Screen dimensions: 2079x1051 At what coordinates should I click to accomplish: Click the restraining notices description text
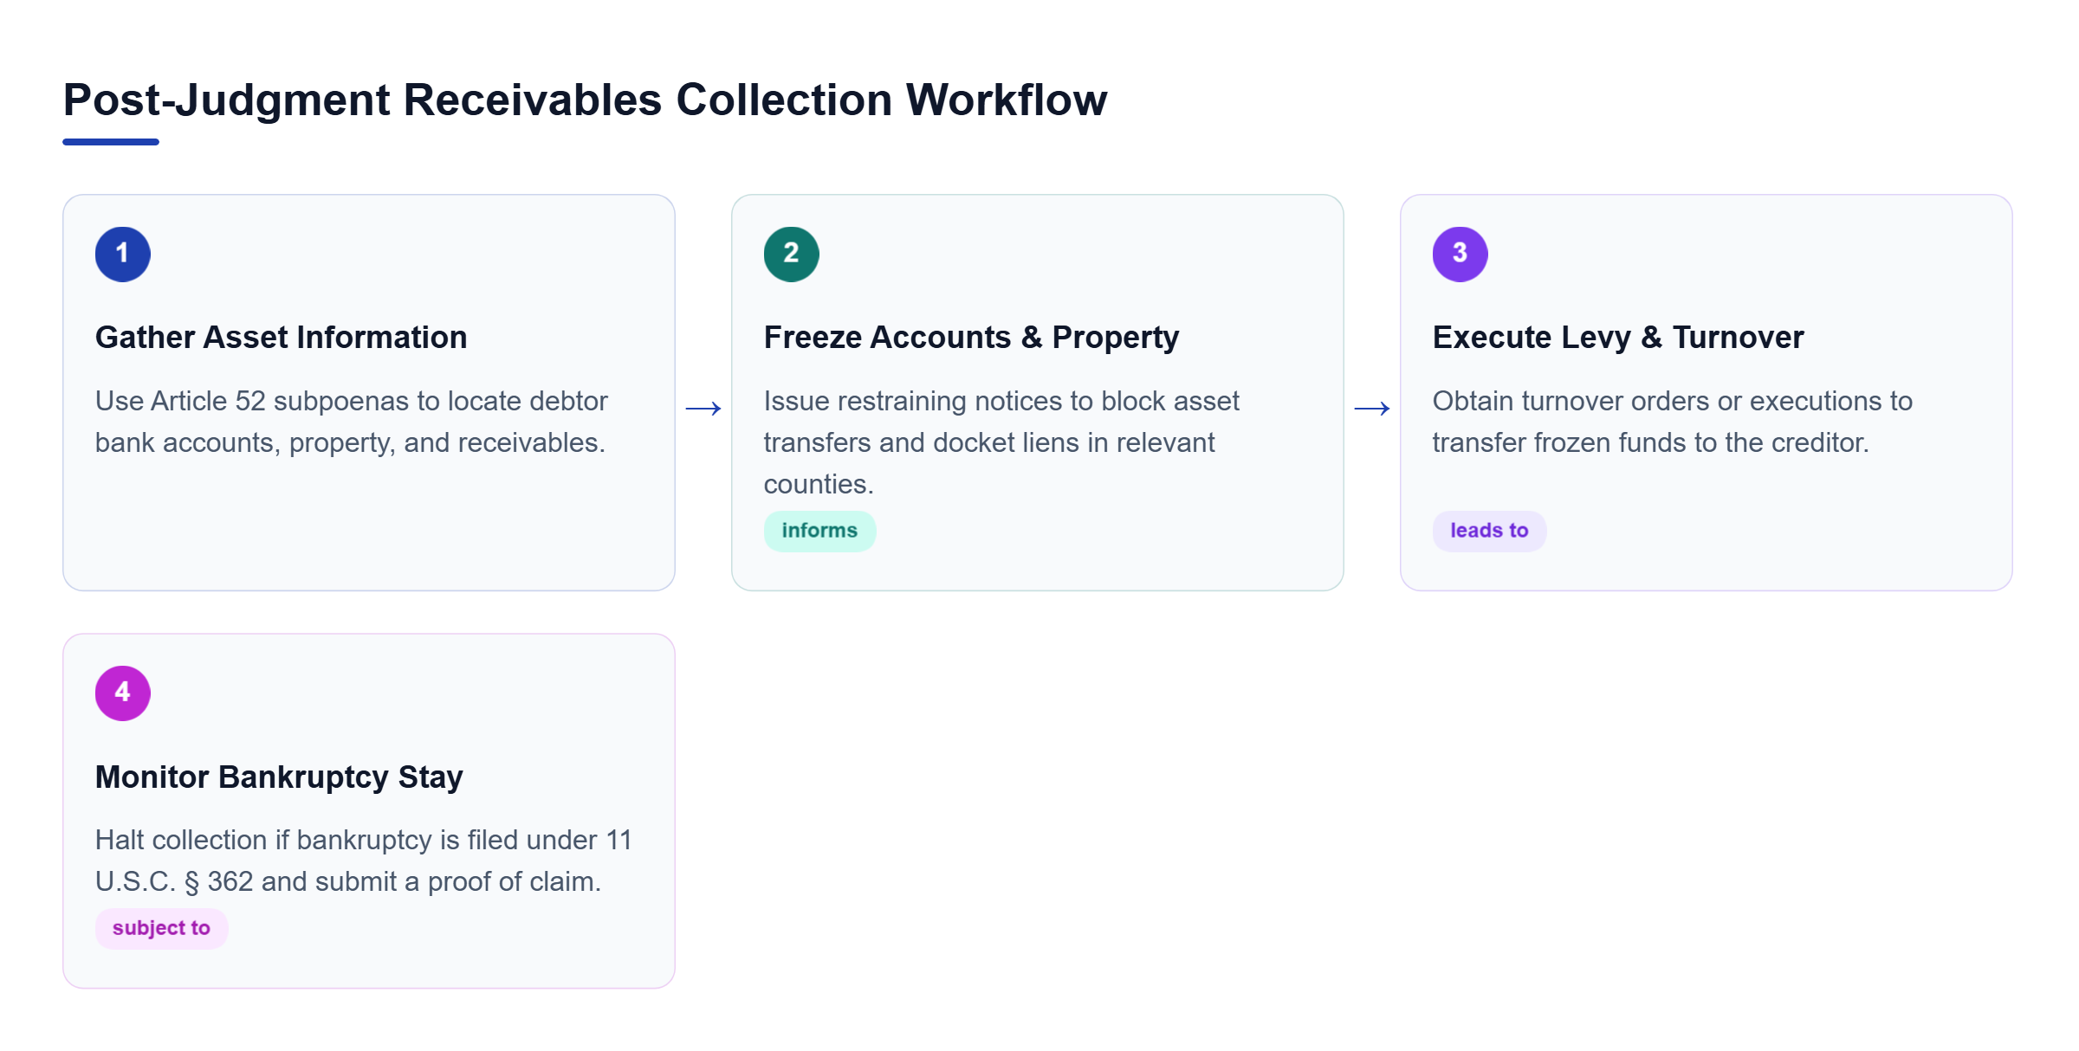(1001, 442)
